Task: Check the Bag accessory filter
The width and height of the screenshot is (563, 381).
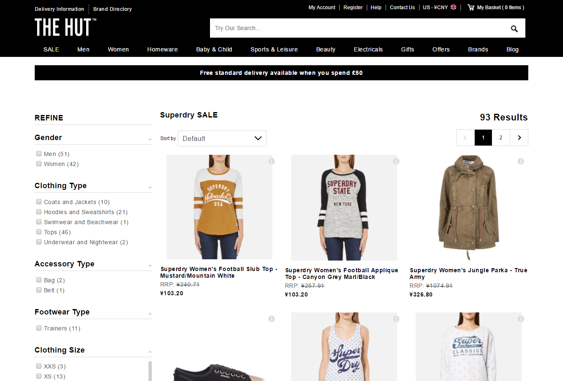Action: [x=39, y=280]
